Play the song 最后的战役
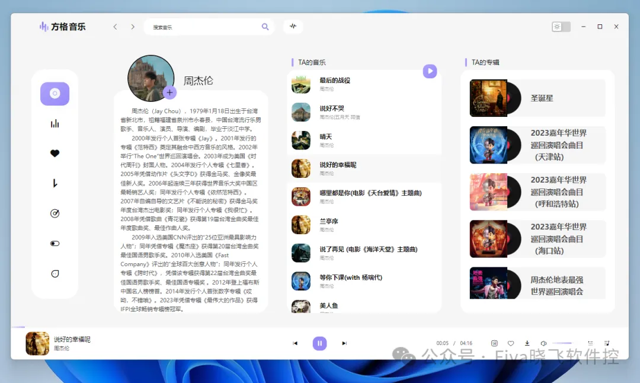Screen dimensions: 640x383 (364, 84)
